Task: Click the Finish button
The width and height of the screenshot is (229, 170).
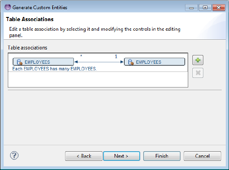Action: coord(162,156)
